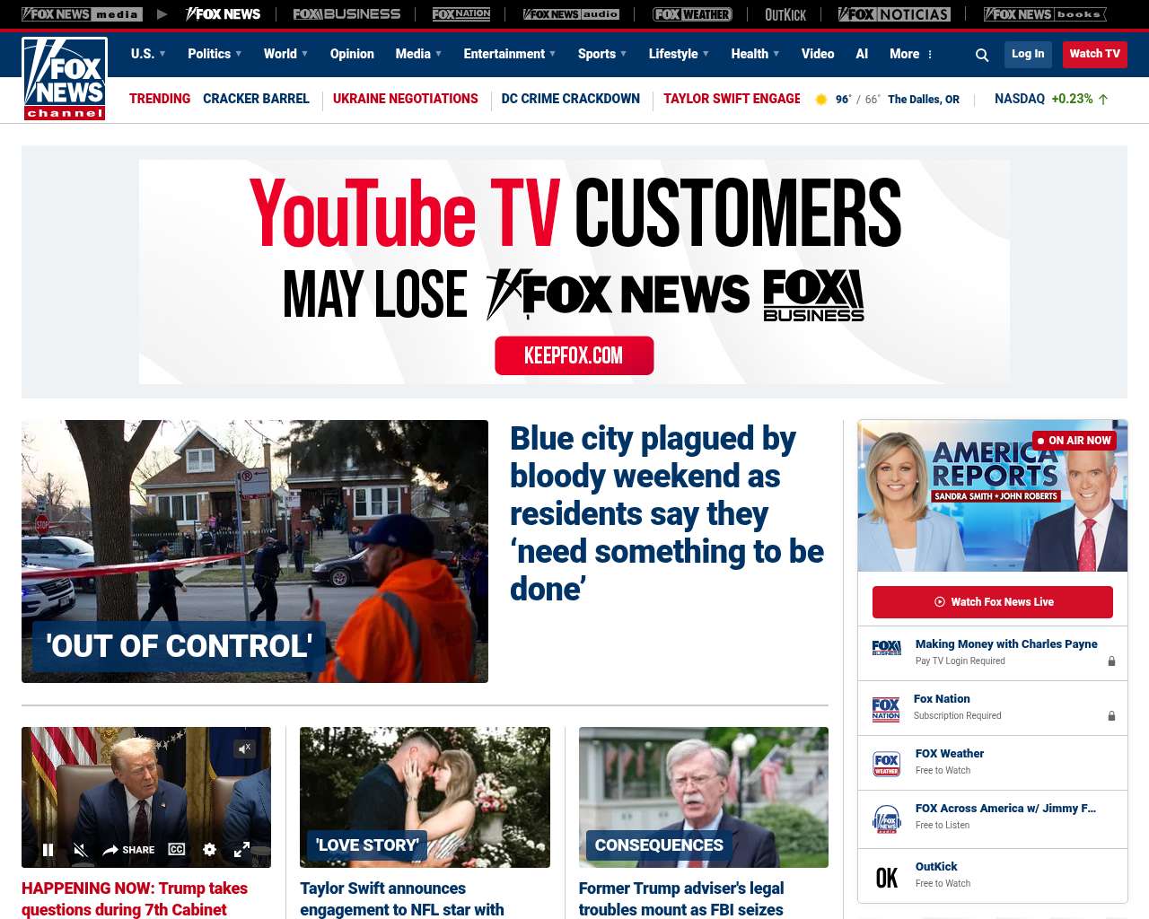
Task: Click the Fox Weather icon in sidebar
Action: tap(887, 764)
